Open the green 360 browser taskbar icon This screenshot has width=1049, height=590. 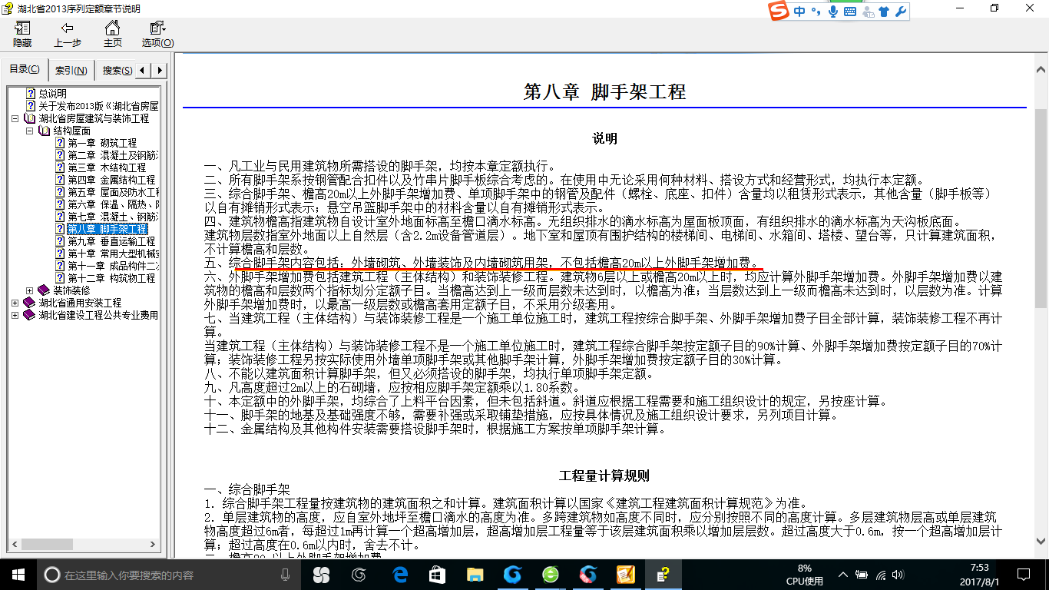pyautogui.click(x=551, y=575)
